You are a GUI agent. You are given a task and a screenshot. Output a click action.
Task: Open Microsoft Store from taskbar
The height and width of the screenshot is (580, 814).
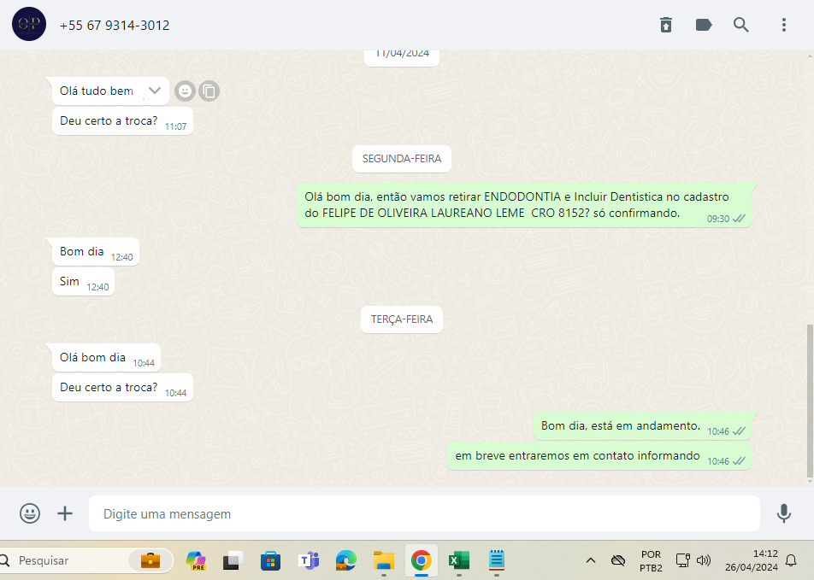pyautogui.click(x=270, y=561)
